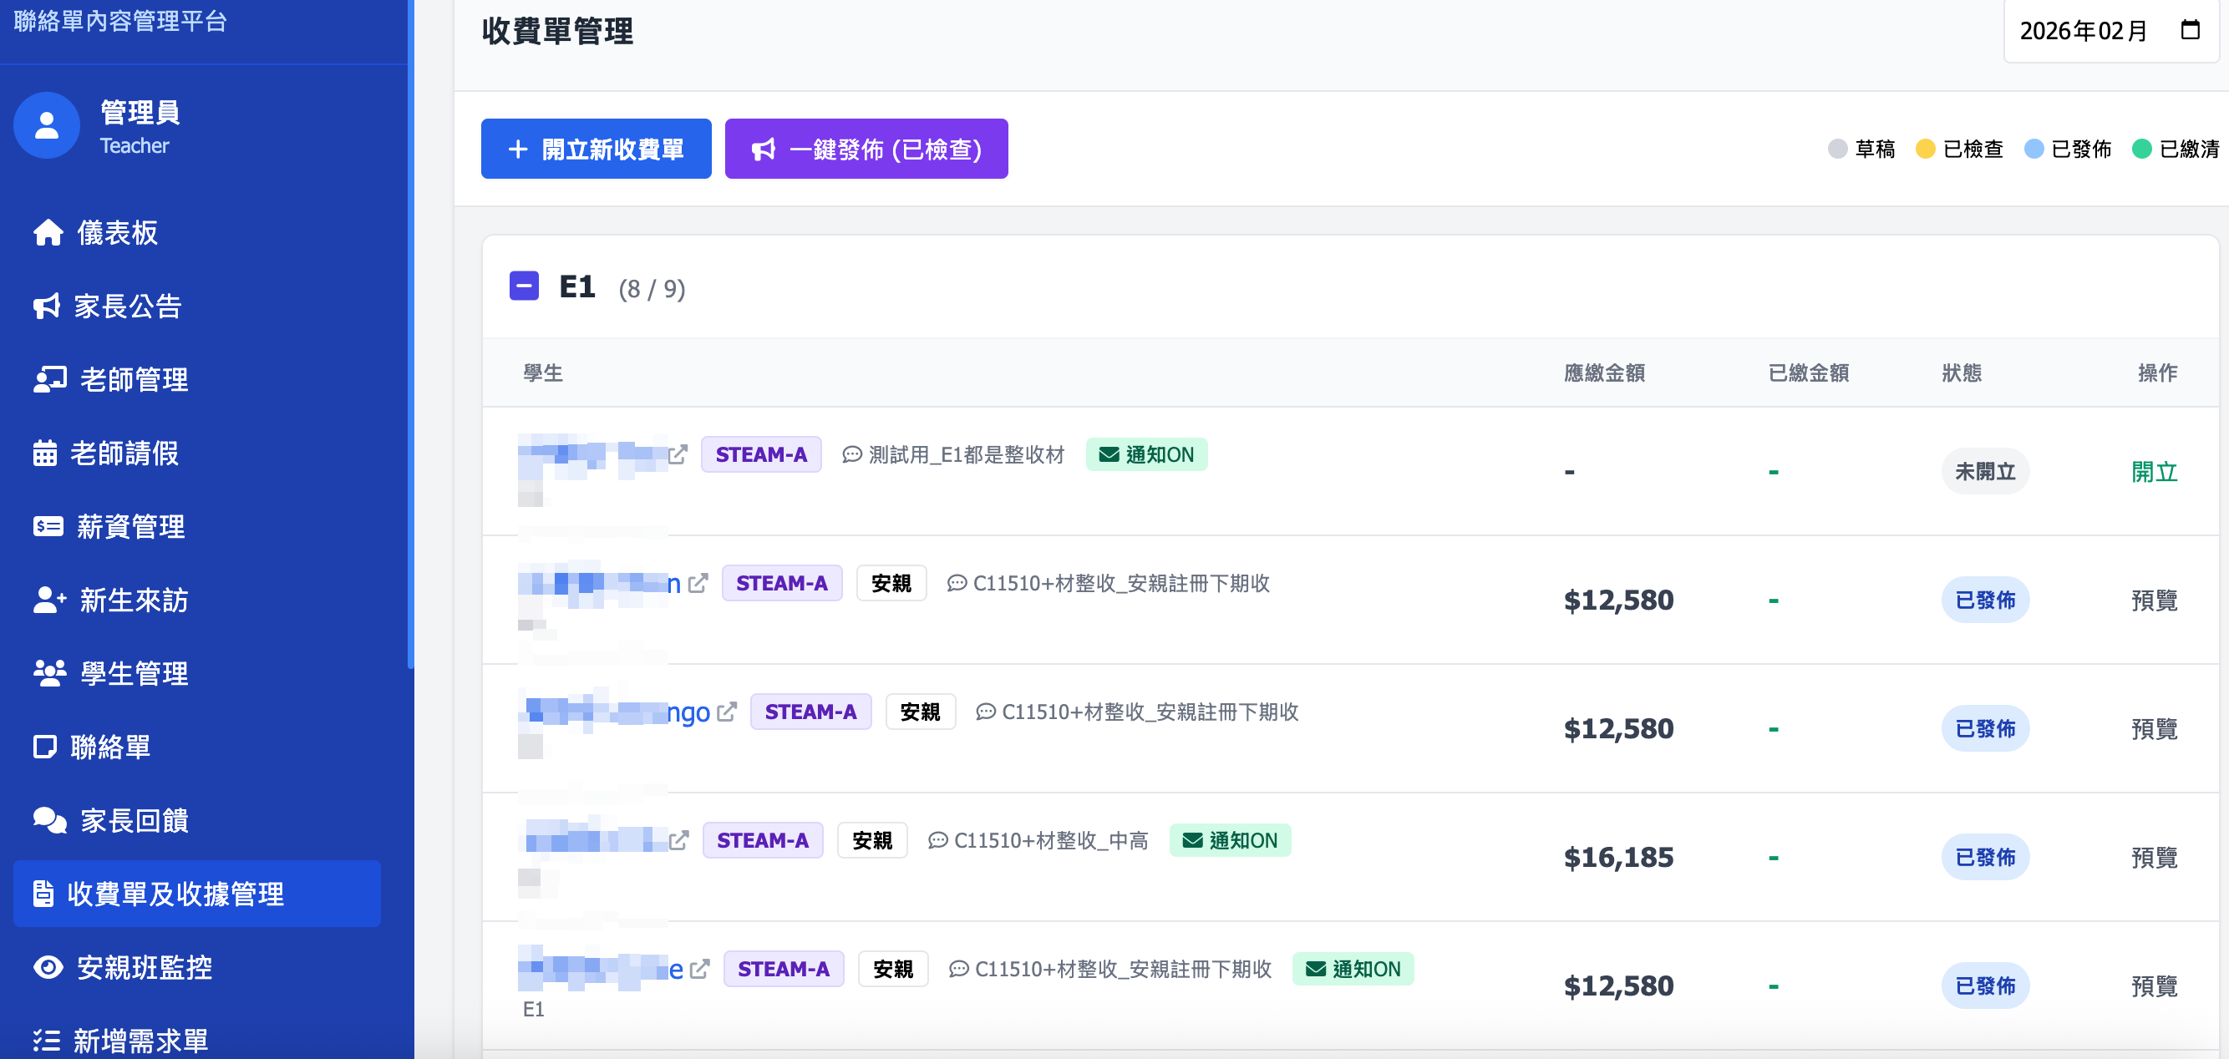Click the sidebar vertical scrollbar

pos(411,333)
